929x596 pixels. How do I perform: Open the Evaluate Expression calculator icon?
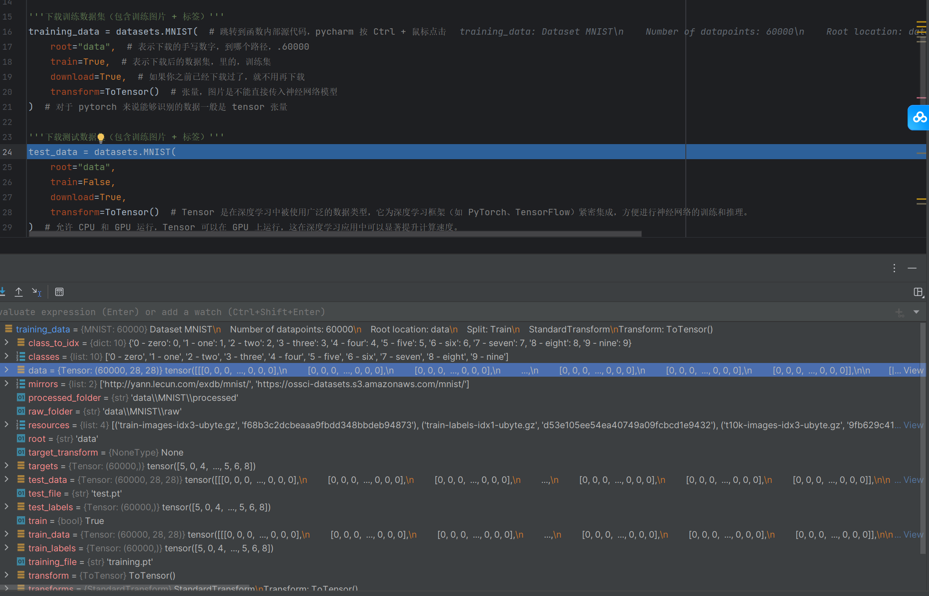click(59, 292)
